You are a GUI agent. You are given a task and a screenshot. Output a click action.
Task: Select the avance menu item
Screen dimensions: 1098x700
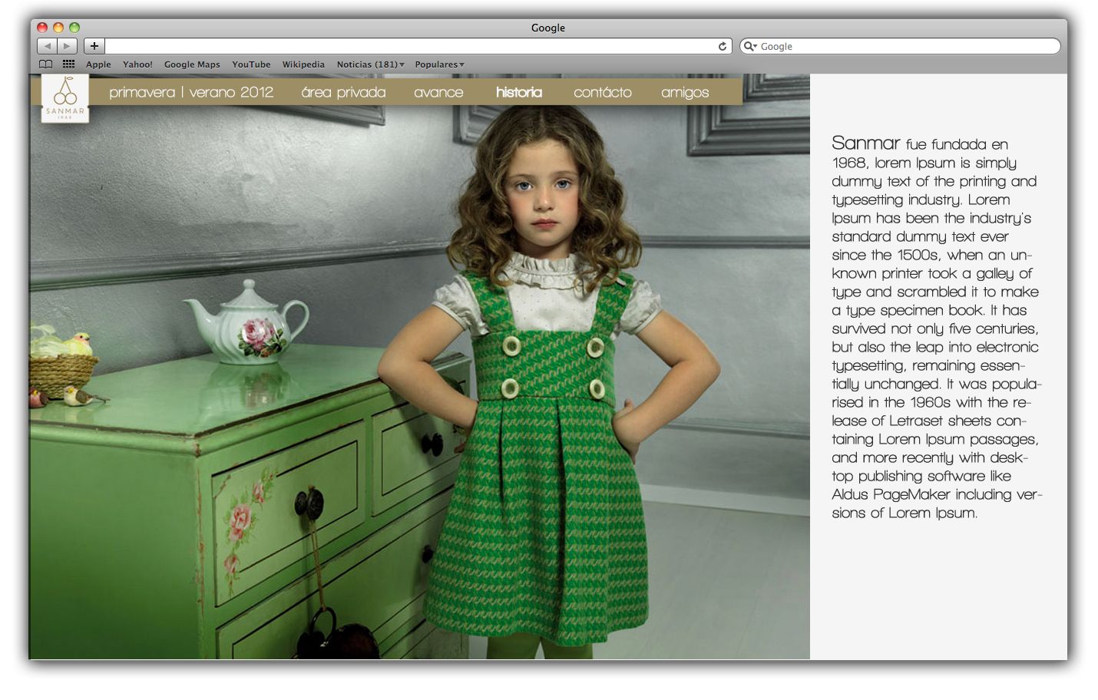point(438,92)
